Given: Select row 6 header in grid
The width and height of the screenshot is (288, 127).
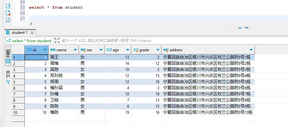Looking at the screenshot, I should point(18,88).
